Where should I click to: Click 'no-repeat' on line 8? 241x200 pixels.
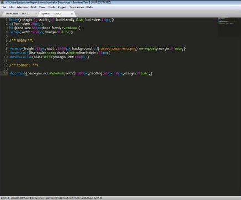coord(147,49)
